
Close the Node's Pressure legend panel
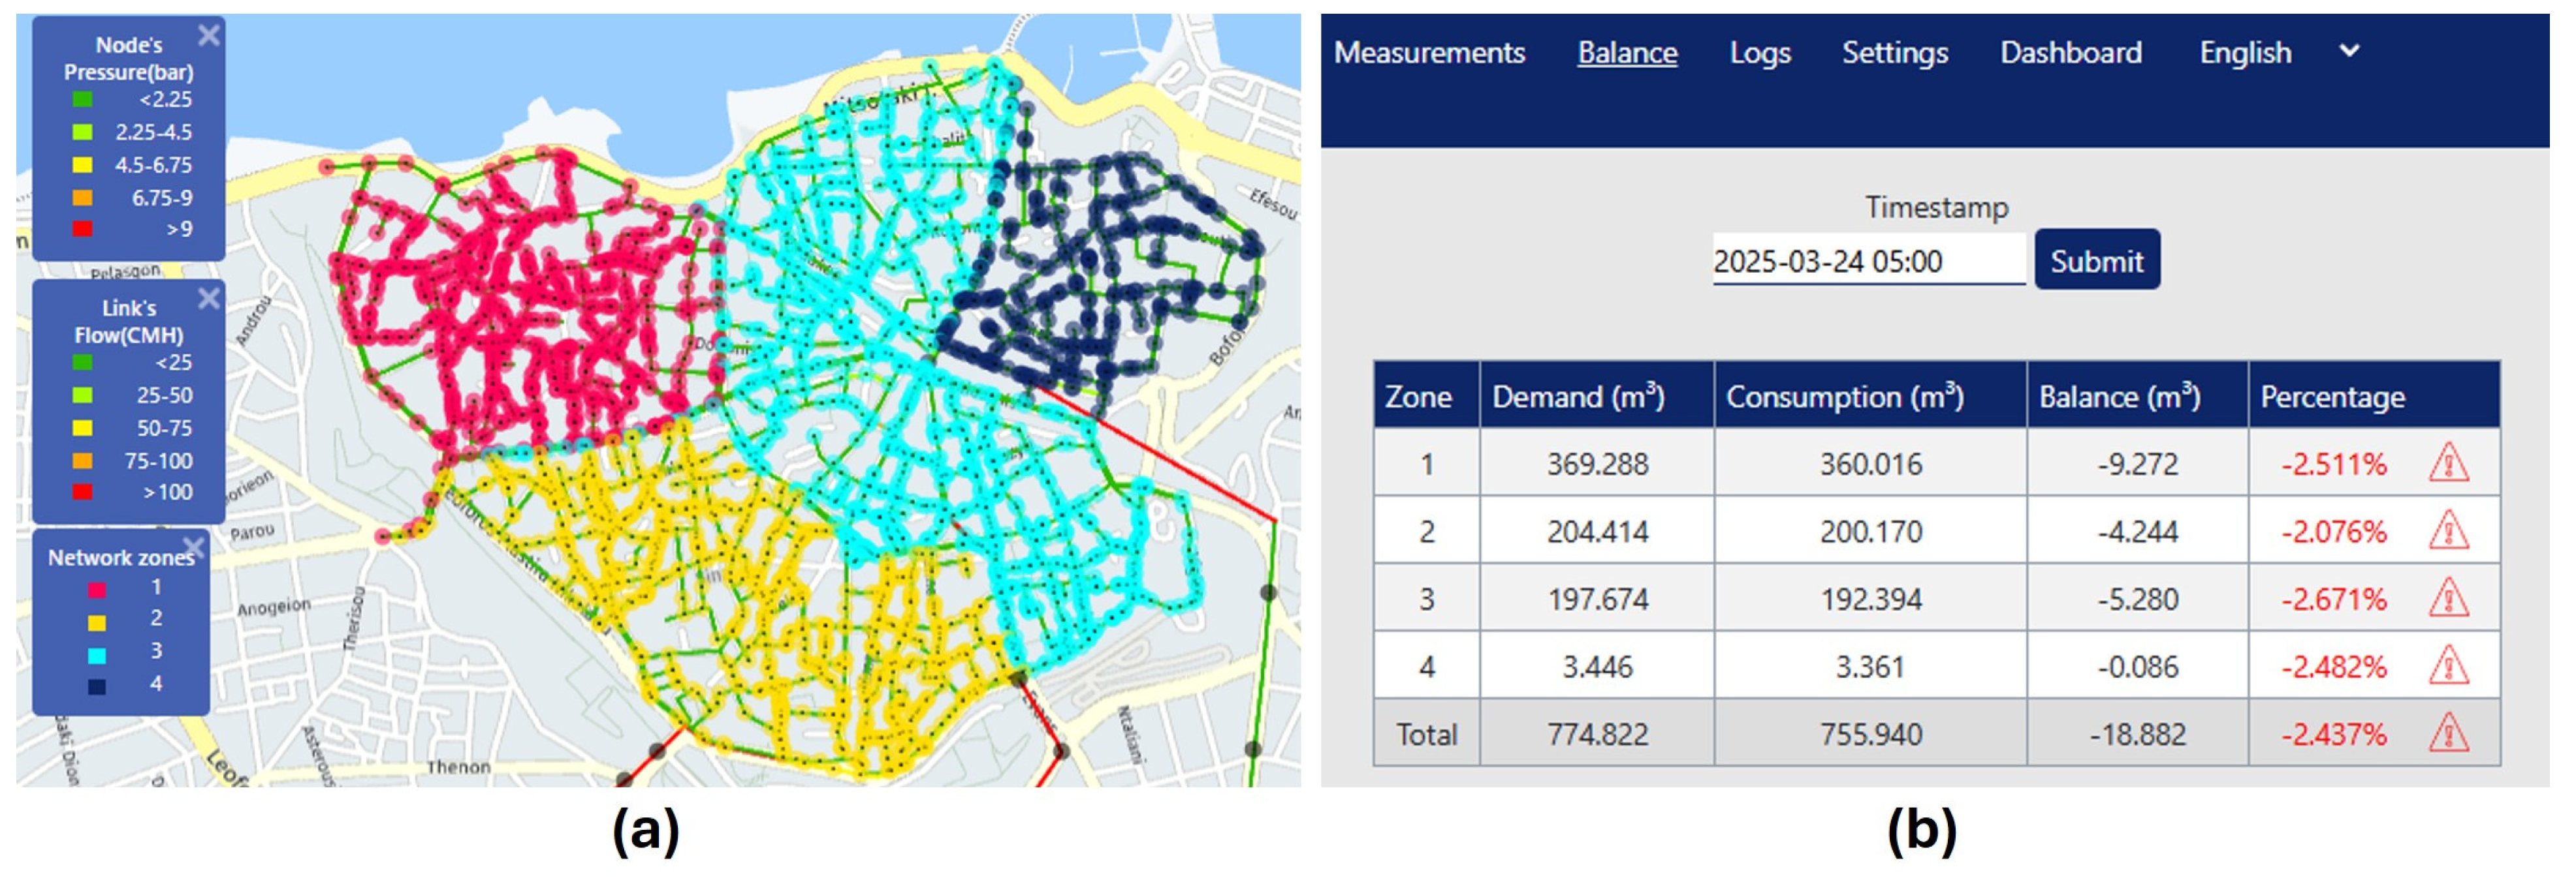[x=208, y=36]
